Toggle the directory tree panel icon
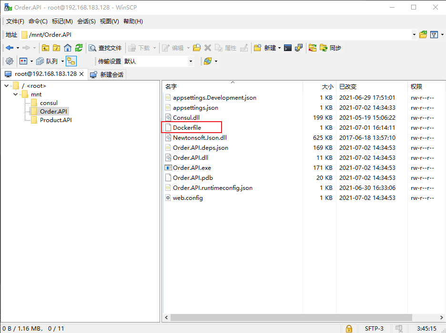The image size is (446, 333). [x=71, y=61]
